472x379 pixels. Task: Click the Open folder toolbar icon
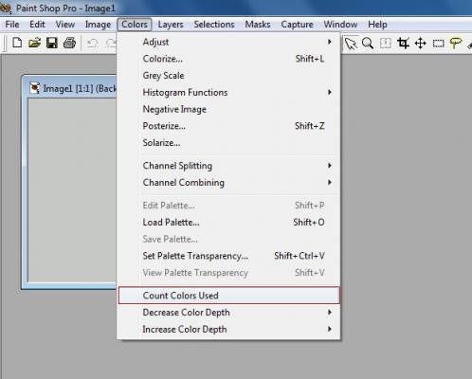tap(35, 43)
